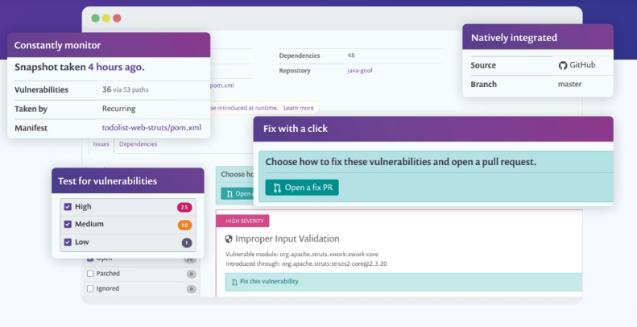Switch to the Dependencies tab
Image resolution: width=637 pixels, height=327 pixels.
pyautogui.click(x=138, y=144)
